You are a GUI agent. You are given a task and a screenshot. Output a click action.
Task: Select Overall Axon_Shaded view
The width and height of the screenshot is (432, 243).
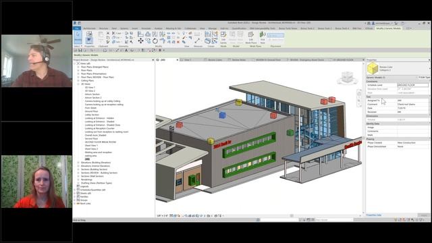tap(95, 135)
